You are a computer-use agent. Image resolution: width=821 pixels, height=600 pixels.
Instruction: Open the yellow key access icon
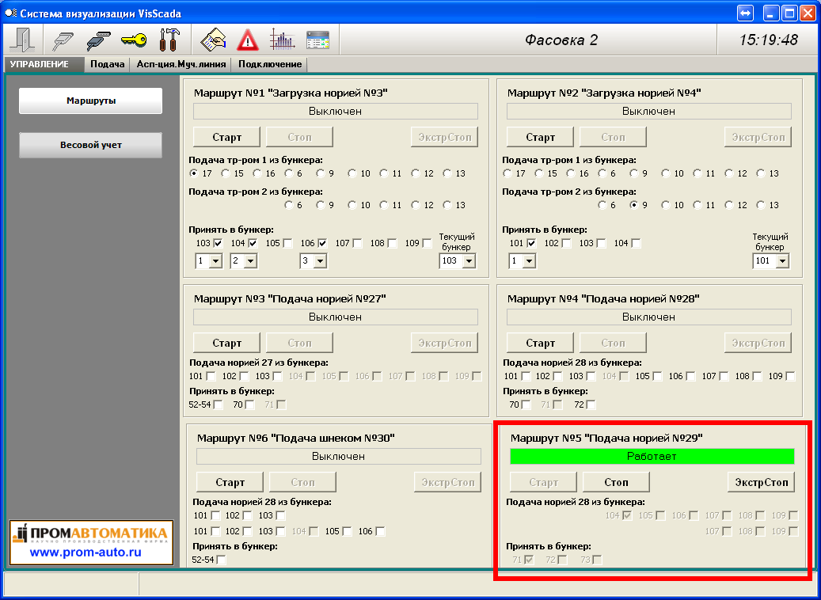click(x=134, y=40)
